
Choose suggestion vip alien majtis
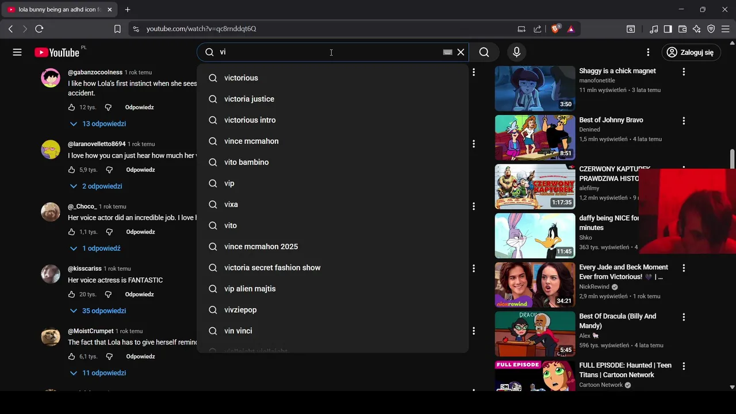[x=333, y=289]
